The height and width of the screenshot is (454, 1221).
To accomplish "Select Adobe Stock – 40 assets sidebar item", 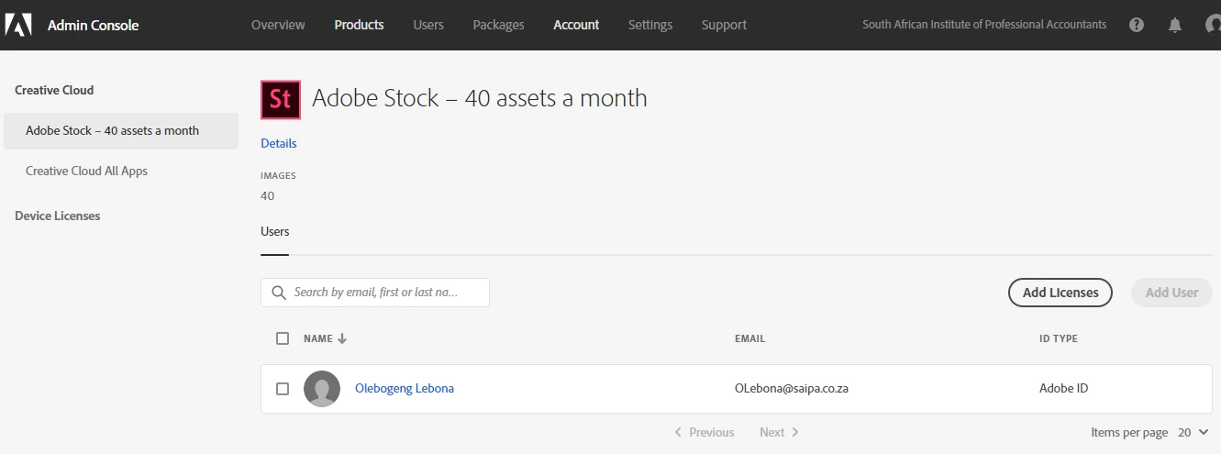I will click(121, 131).
